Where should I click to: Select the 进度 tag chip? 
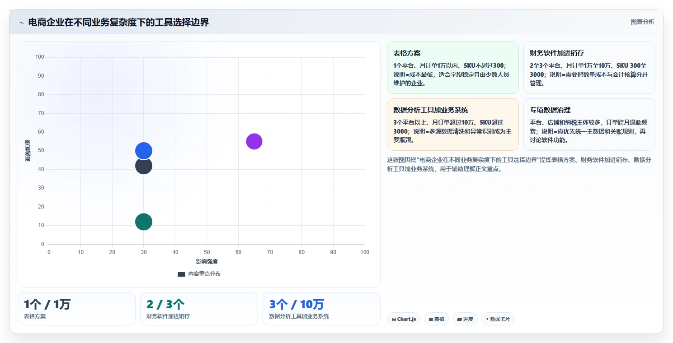[x=465, y=319]
